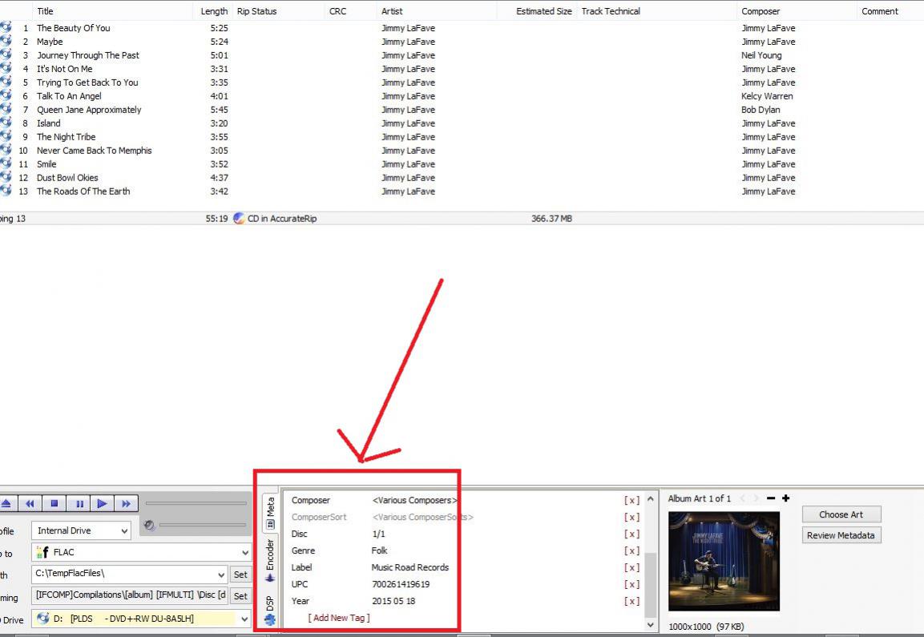
Task: Pause playback using the Pause button
Action: (x=79, y=504)
